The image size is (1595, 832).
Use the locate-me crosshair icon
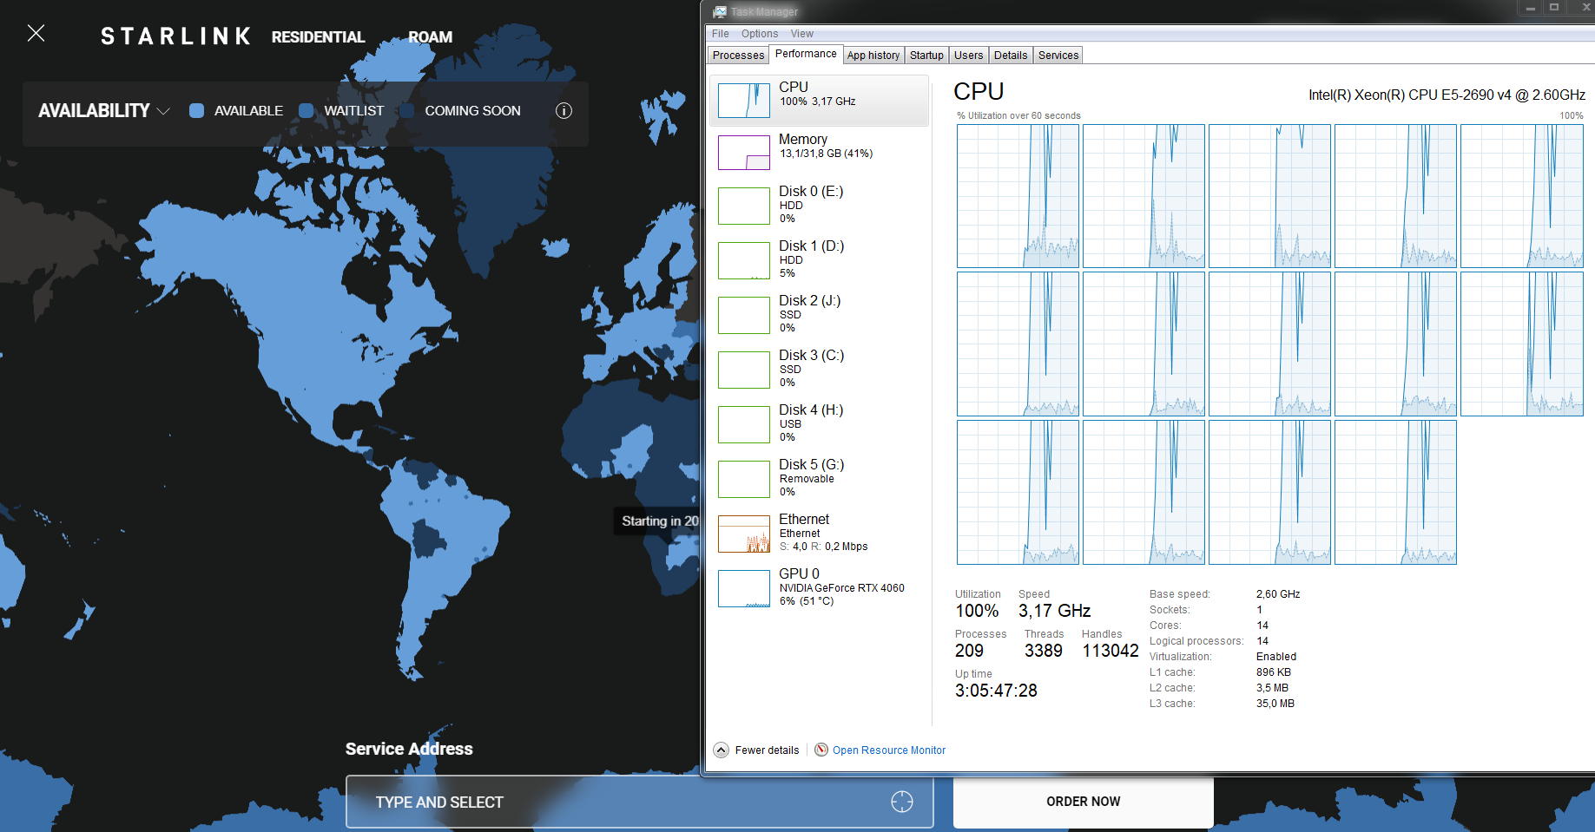(901, 802)
